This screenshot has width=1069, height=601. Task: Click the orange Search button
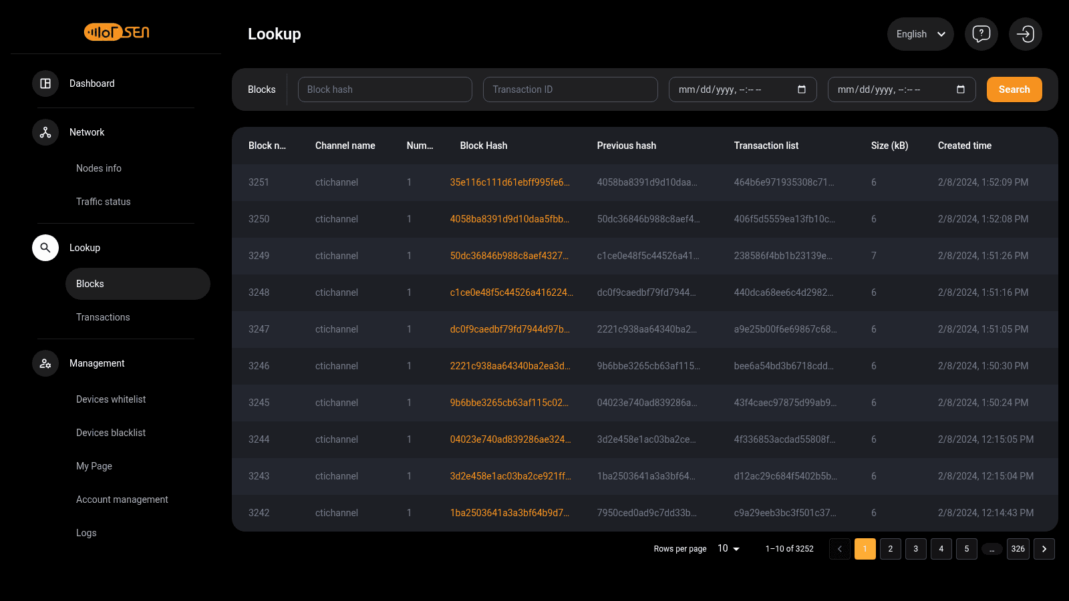click(1014, 89)
